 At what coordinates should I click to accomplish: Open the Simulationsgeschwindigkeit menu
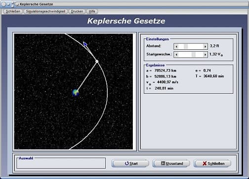tap(45, 11)
